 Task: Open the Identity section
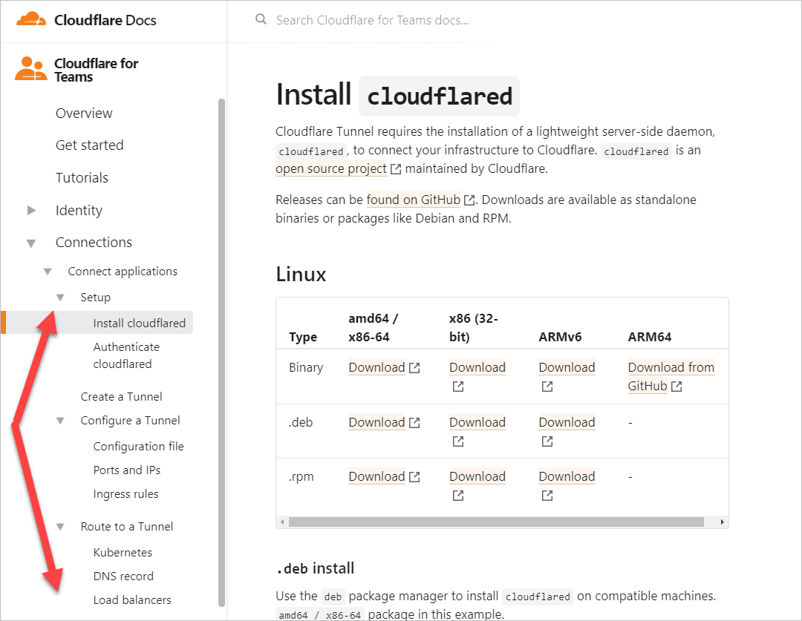[x=79, y=210]
